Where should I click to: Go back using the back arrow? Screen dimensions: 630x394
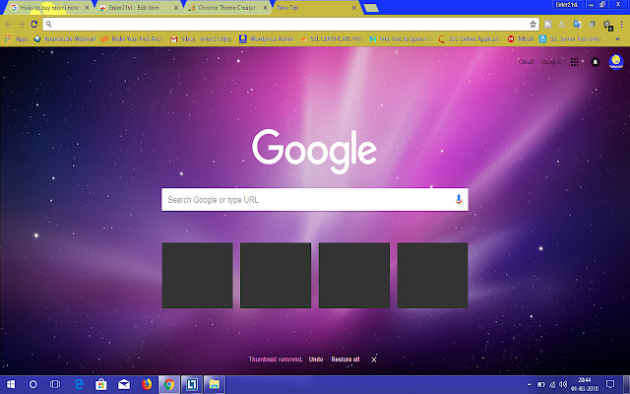click(x=9, y=24)
